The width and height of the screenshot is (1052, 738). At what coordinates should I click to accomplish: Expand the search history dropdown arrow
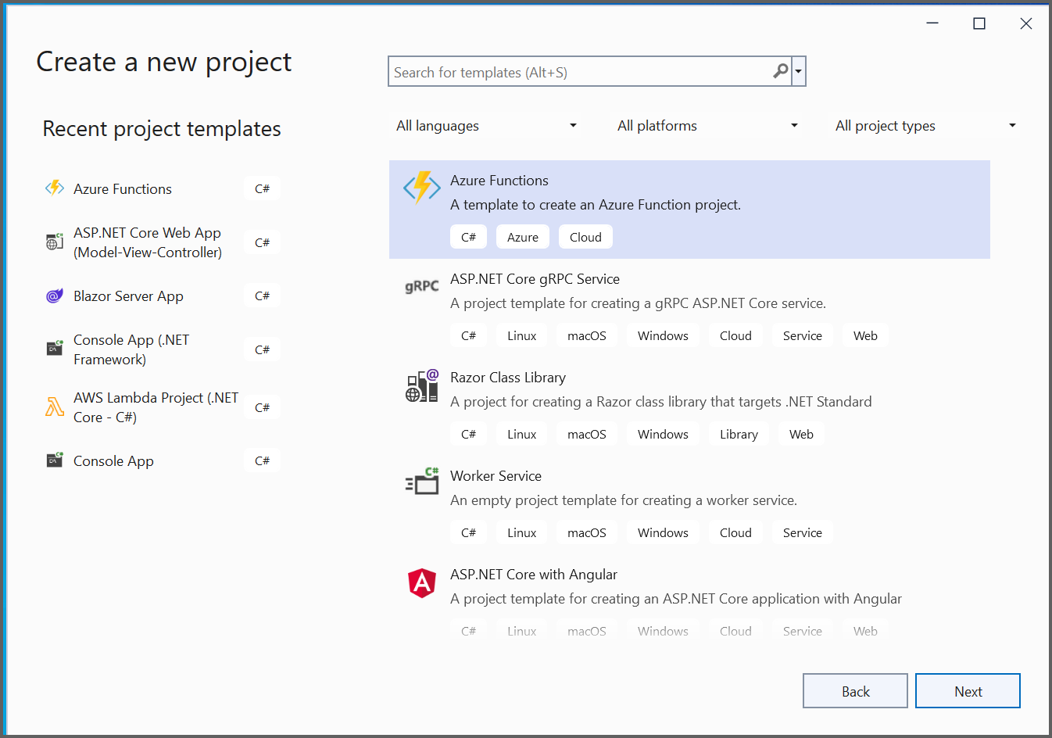coord(798,71)
